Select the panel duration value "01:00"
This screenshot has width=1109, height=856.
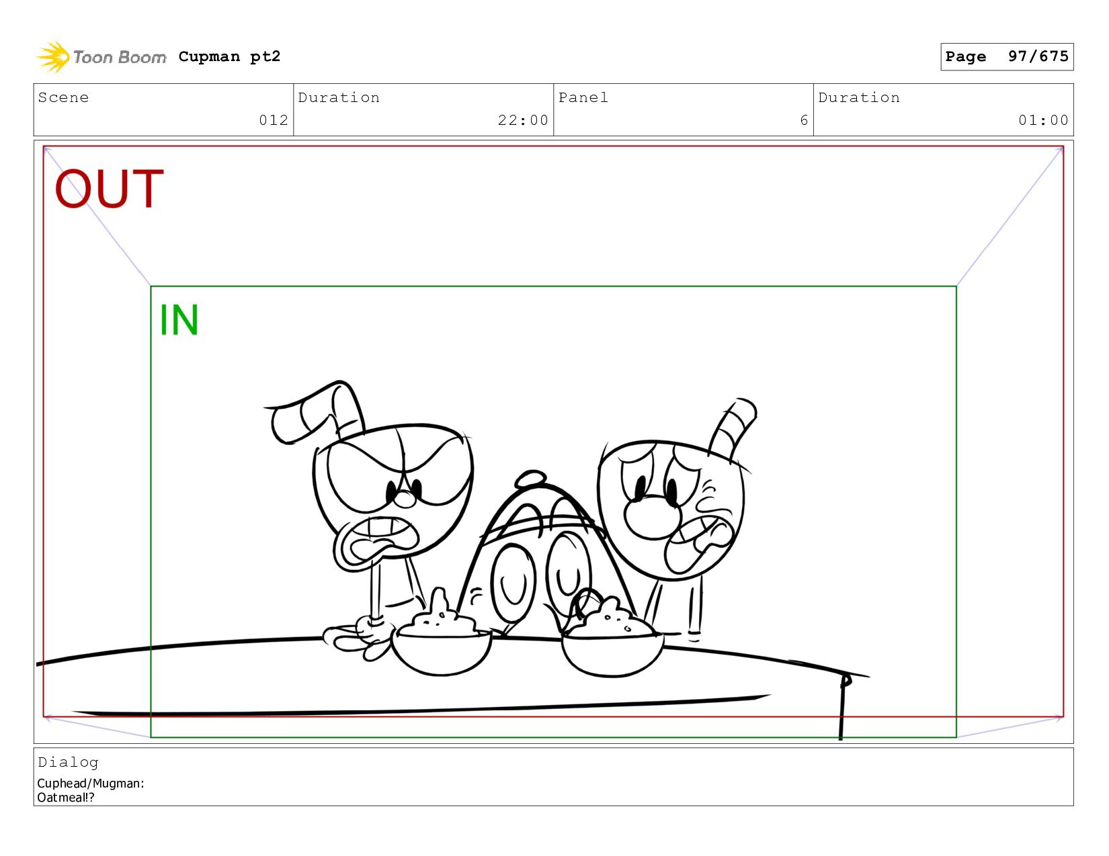[1043, 120]
